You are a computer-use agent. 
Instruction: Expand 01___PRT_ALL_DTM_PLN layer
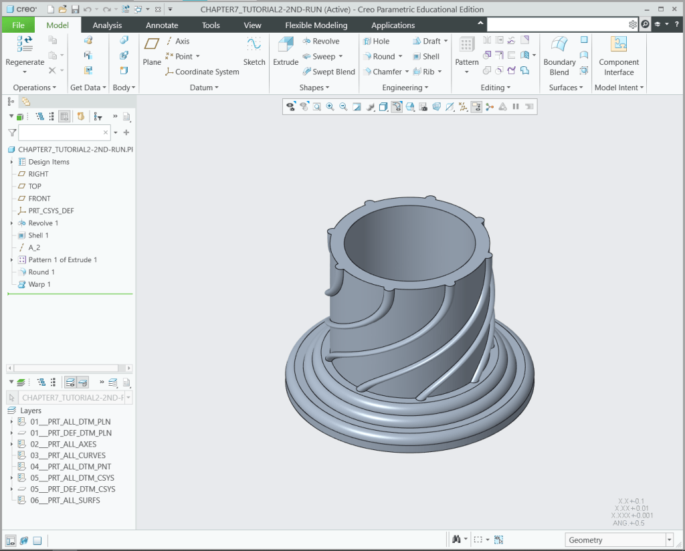point(11,422)
